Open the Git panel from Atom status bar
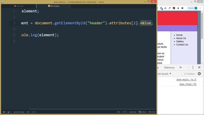Image resolution: width=204 pixels, height=115 pixels. click(x=152, y=112)
